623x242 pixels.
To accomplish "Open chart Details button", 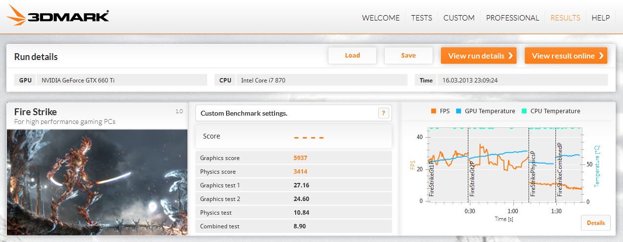I will click(596, 223).
